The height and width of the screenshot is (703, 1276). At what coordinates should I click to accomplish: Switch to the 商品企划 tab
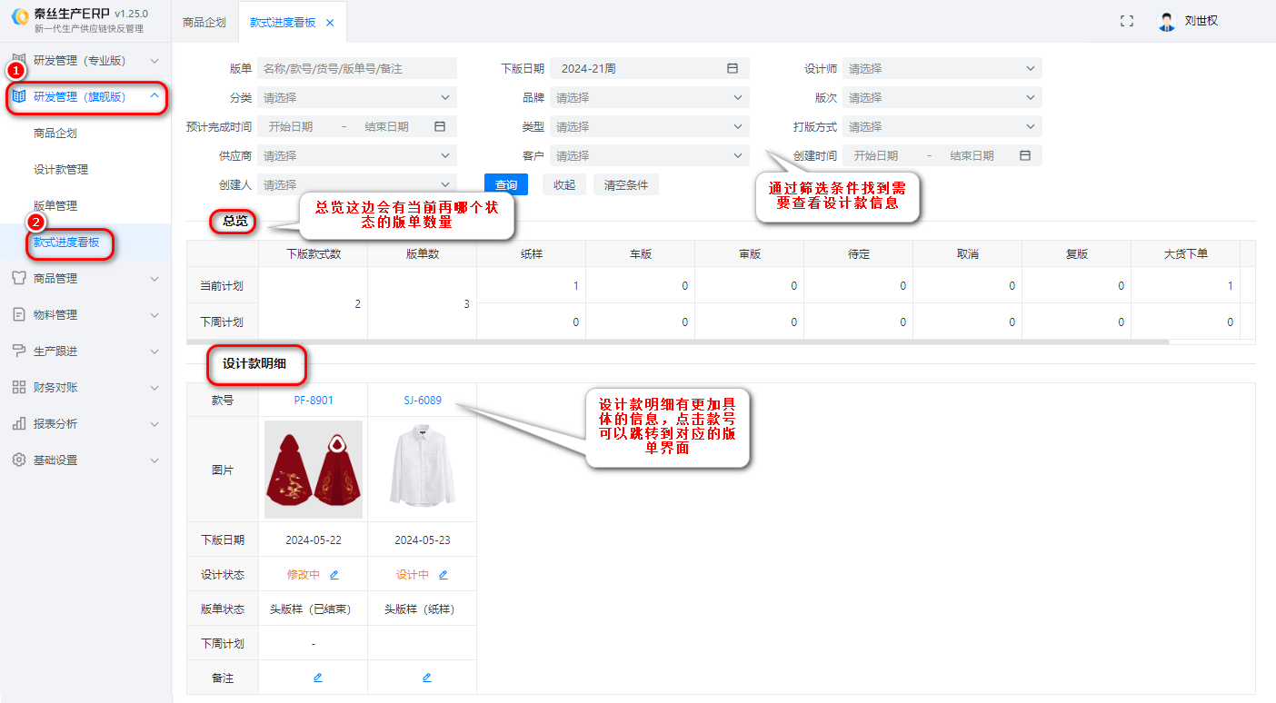click(x=204, y=23)
